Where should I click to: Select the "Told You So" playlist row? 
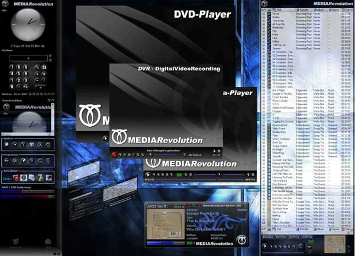[x=307, y=45]
